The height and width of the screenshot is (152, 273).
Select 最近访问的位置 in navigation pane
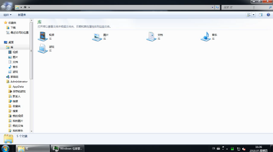(x=17, y=33)
